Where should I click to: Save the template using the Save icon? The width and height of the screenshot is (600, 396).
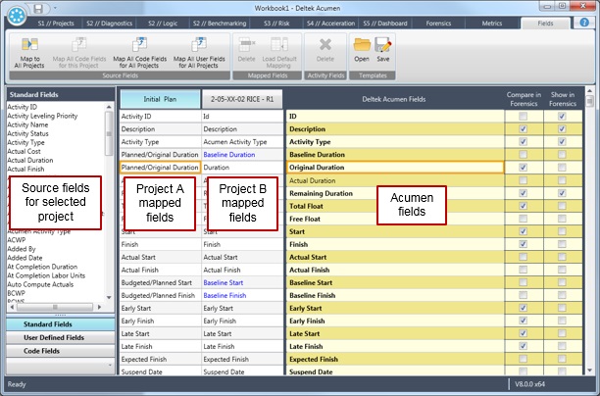tap(382, 48)
